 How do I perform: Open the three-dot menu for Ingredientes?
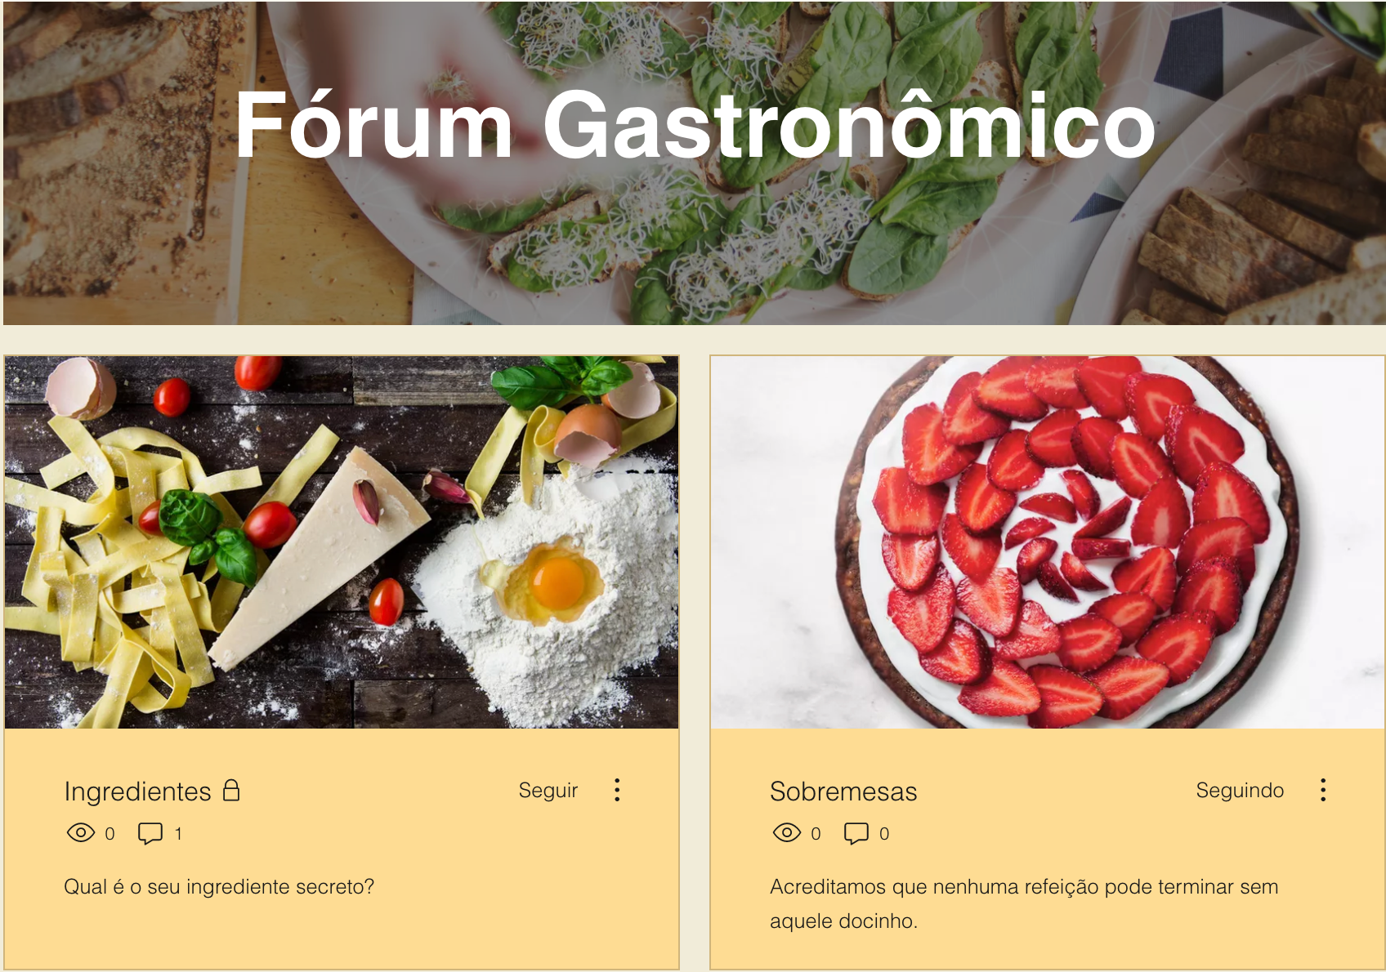click(617, 790)
